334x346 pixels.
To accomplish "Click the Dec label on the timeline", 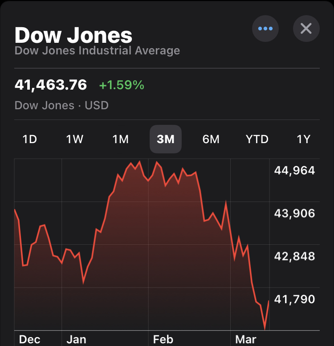I will (x=30, y=339).
